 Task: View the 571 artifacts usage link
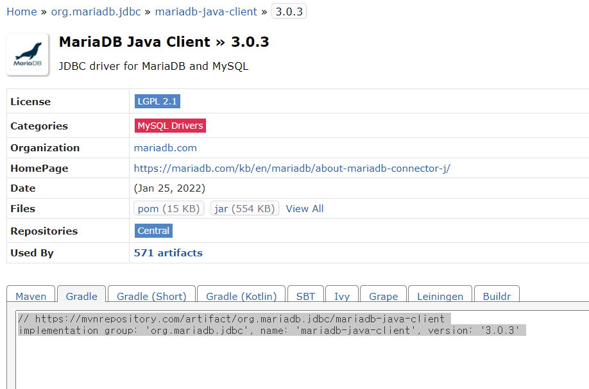click(168, 253)
